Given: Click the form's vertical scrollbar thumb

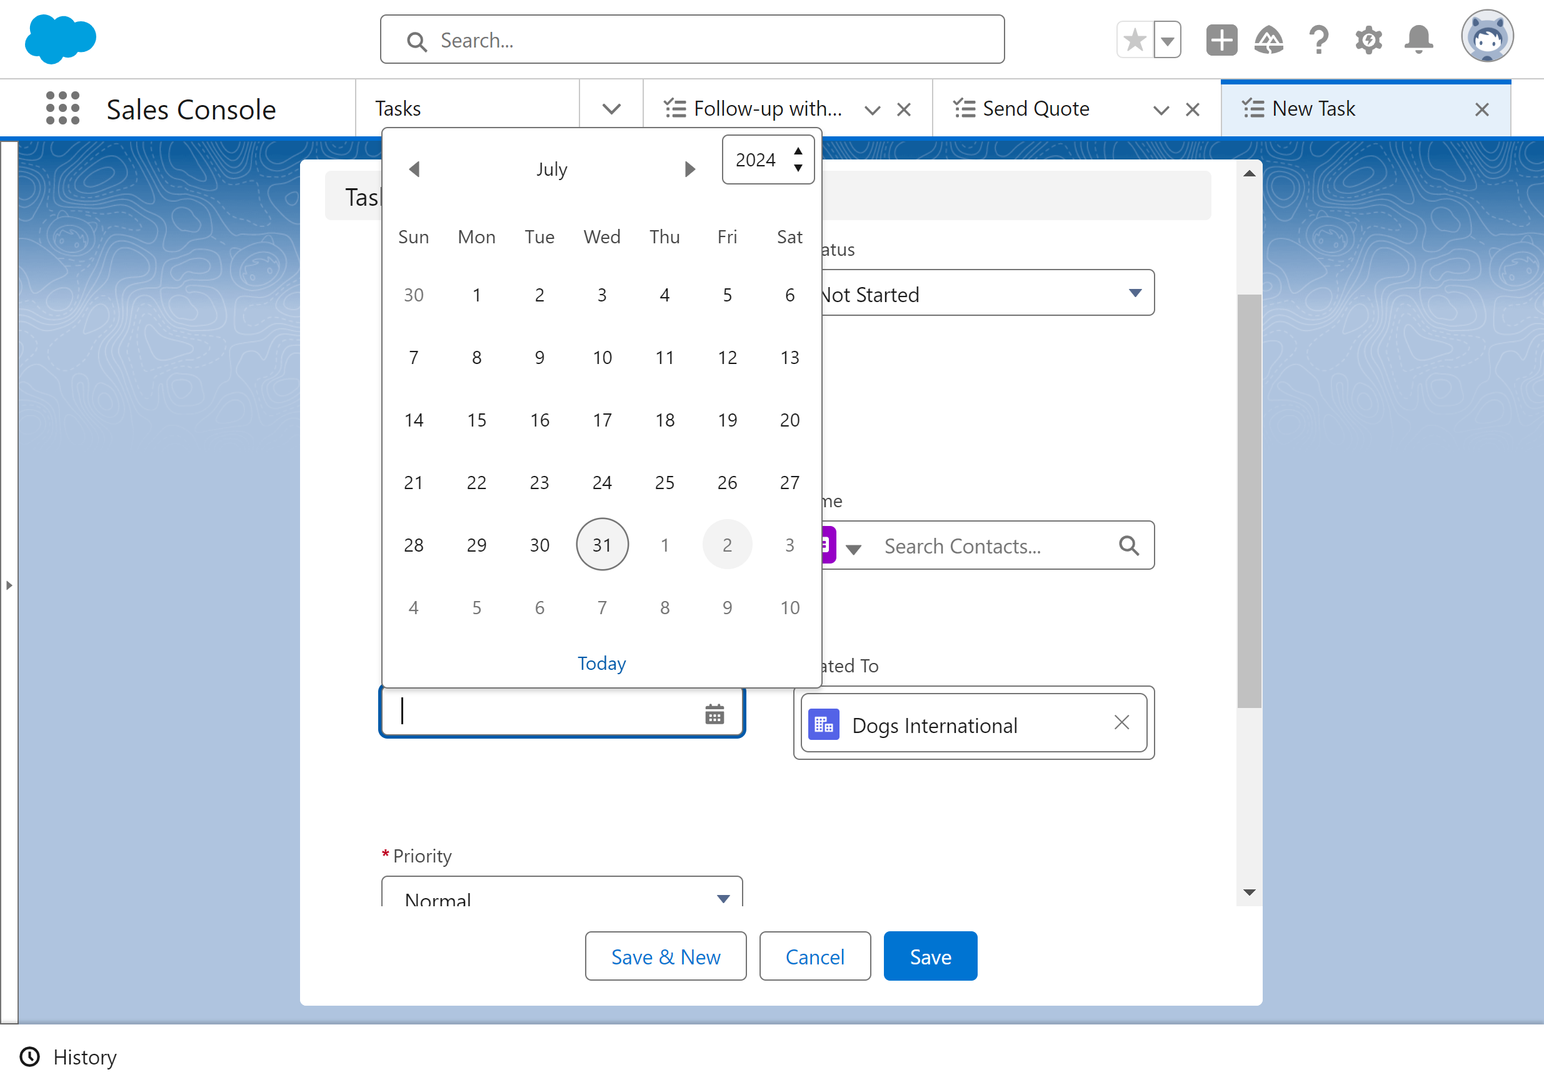Looking at the screenshot, I should [1249, 500].
